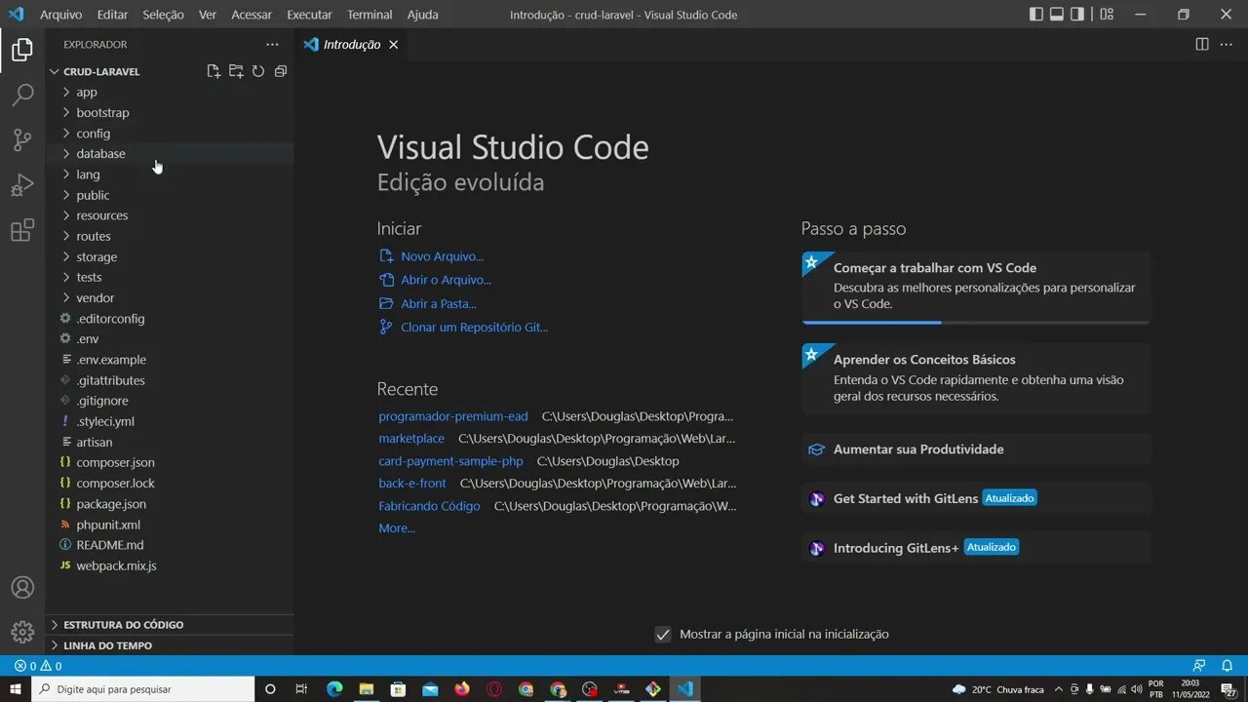Open webpack.mix.js file

point(170,565)
